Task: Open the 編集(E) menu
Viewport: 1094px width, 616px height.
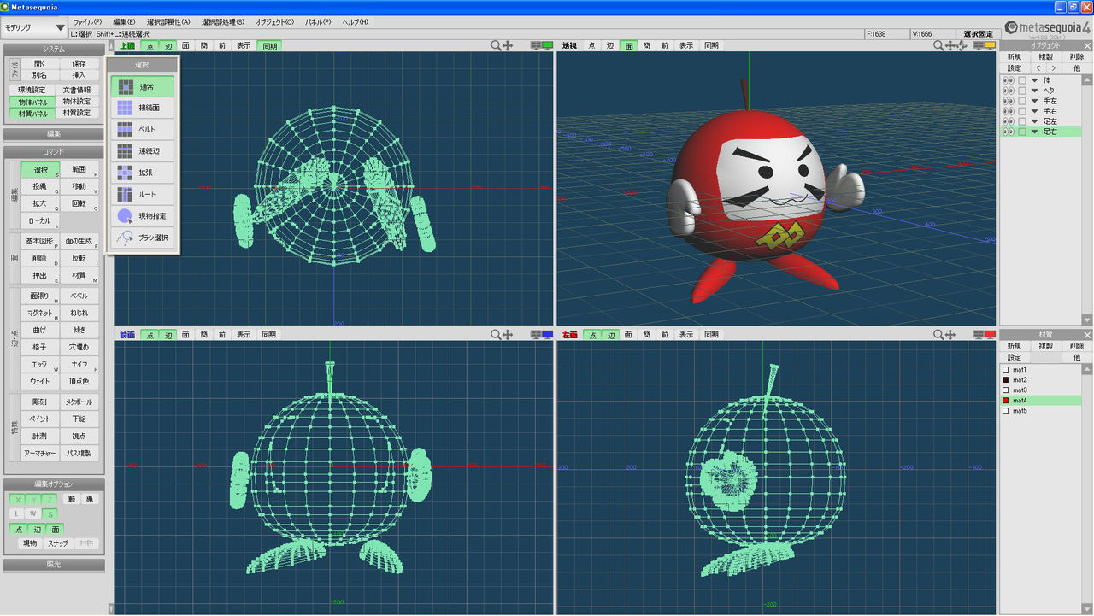Action: click(x=124, y=21)
